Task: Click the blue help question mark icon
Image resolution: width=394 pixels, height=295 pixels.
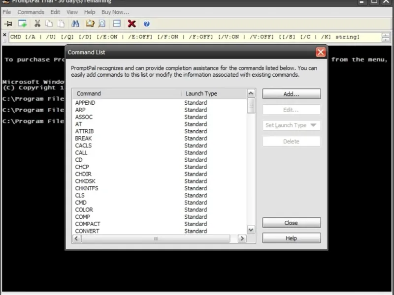Action: 146,24
